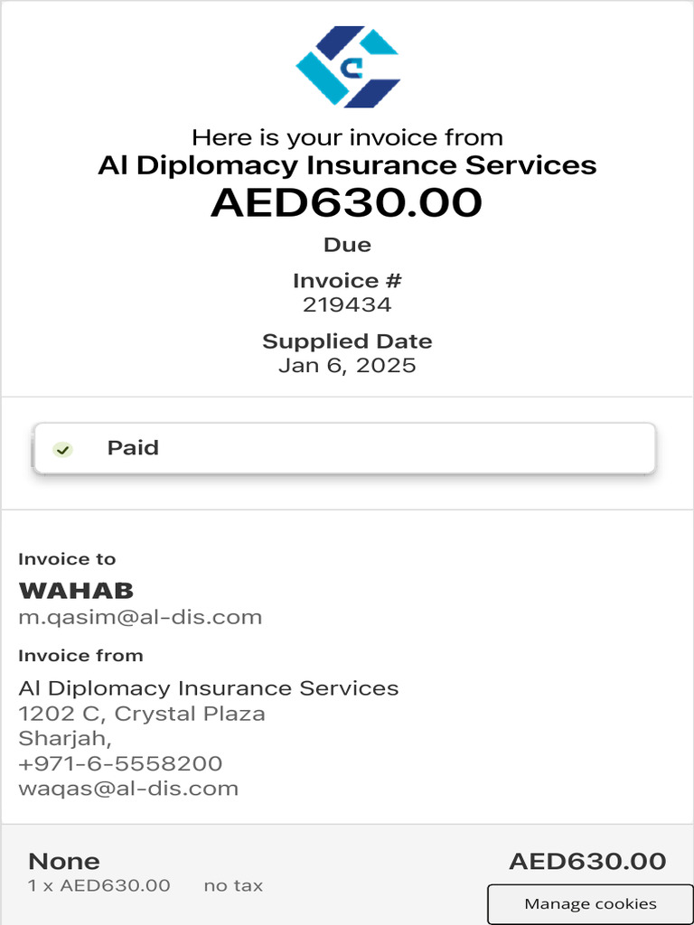Click the Jan 6, 2025 supplied date

coord(347,366)
